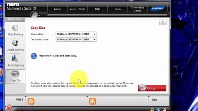
Task: Open the Tools menu
Action: pos(118,9)
